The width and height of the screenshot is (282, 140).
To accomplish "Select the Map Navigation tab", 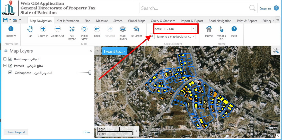I will point(41,21).
